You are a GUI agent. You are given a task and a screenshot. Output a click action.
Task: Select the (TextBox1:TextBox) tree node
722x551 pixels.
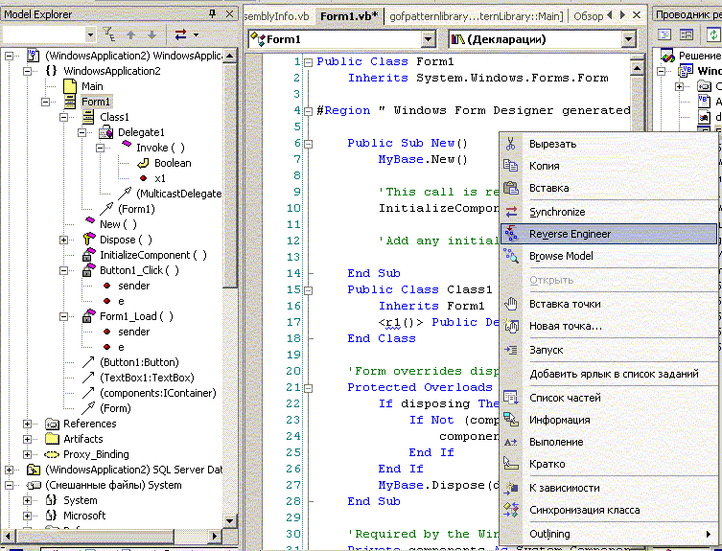[147, 378]
